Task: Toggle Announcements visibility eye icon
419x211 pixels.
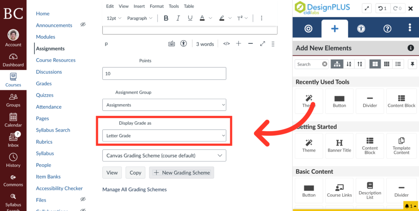Action: (83, 25)
